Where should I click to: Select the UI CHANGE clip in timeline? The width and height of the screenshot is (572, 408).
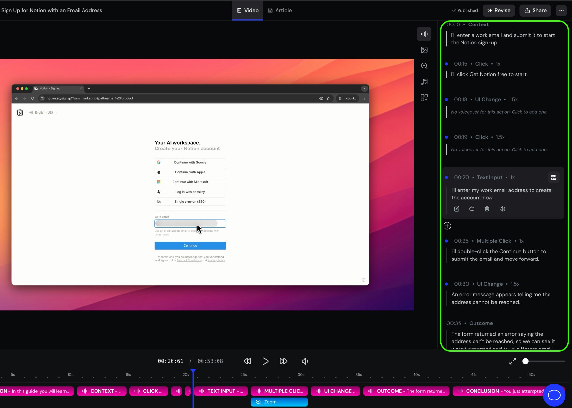[x=335, y=391]
